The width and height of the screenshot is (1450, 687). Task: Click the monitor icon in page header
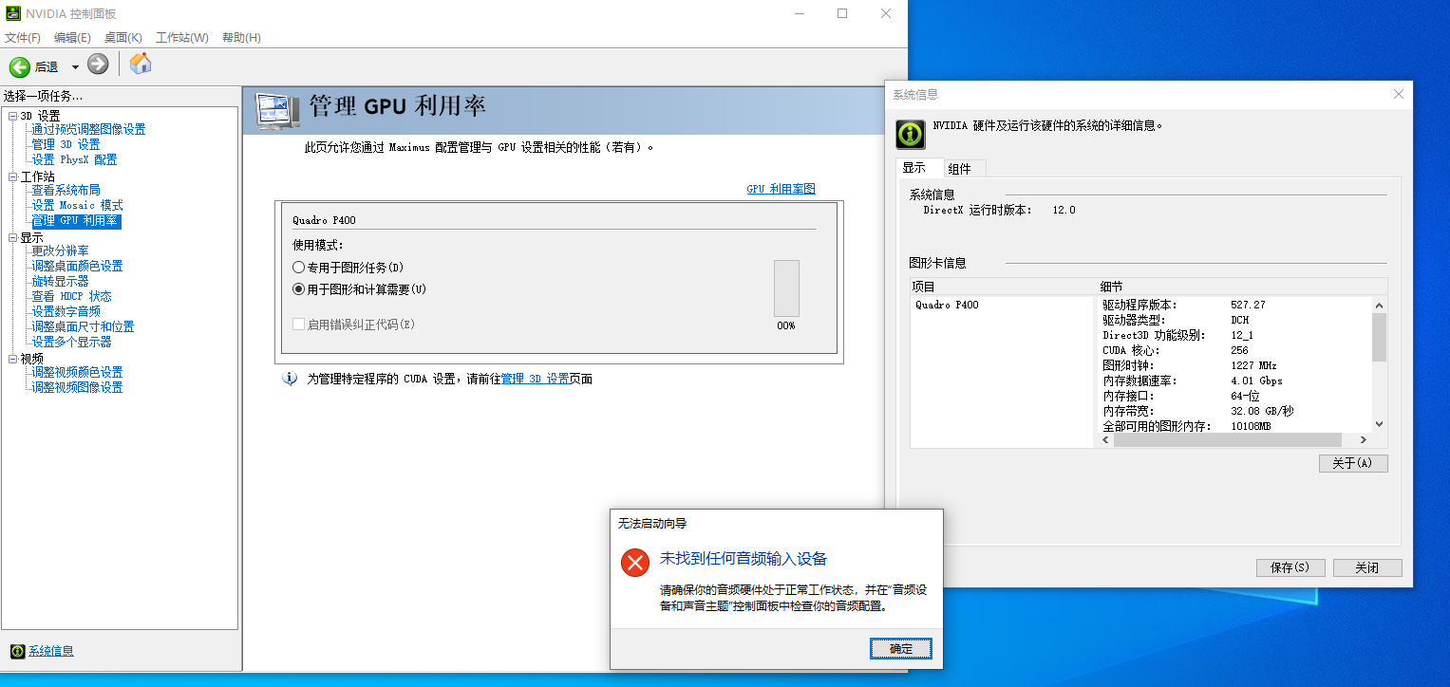[x=277, y=111]
